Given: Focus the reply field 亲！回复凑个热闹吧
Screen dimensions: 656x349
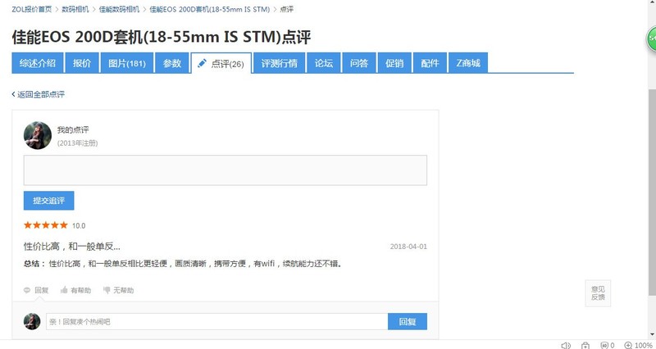Looking at the screenshot, I should pyautogui.click(x=216, y=321).
